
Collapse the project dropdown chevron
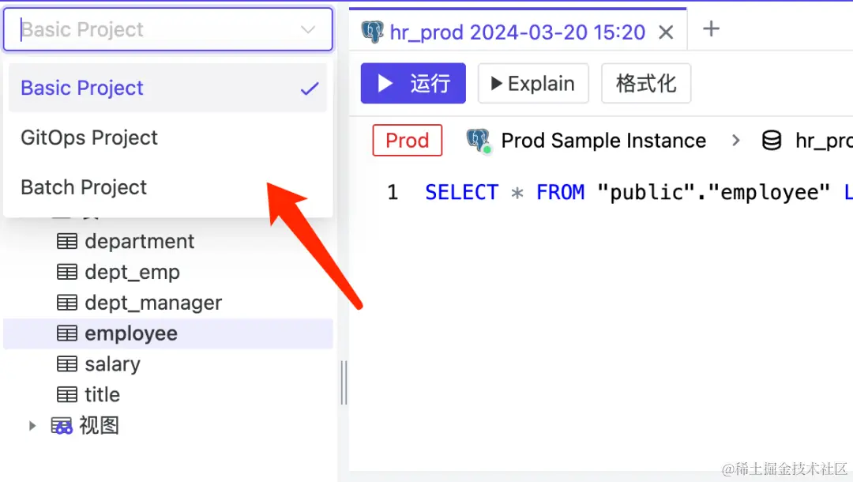pos(309,29)
